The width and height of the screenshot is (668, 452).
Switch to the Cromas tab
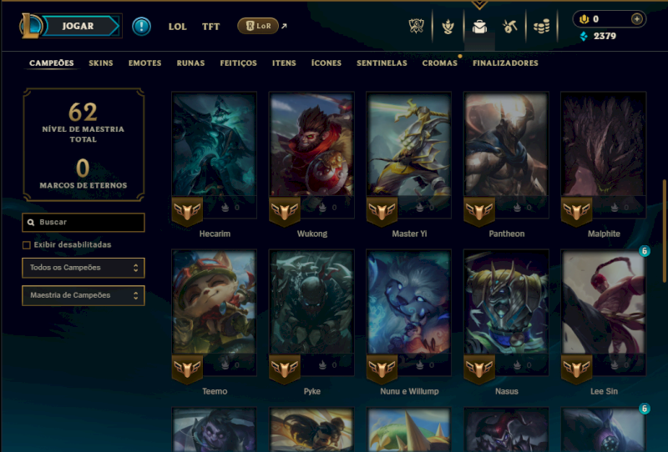(440, 63)
